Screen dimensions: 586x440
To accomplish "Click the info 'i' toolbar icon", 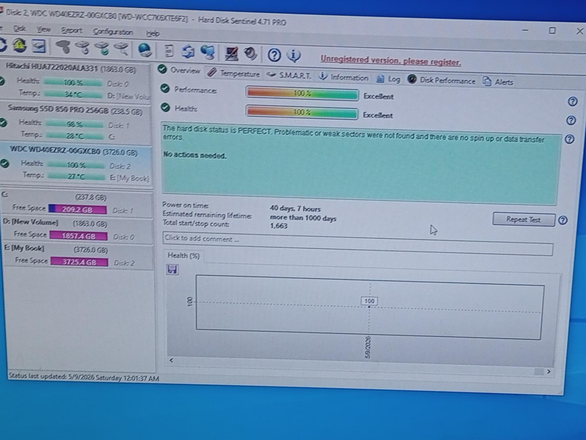I will pyautogui.click(x=294, y=56).
